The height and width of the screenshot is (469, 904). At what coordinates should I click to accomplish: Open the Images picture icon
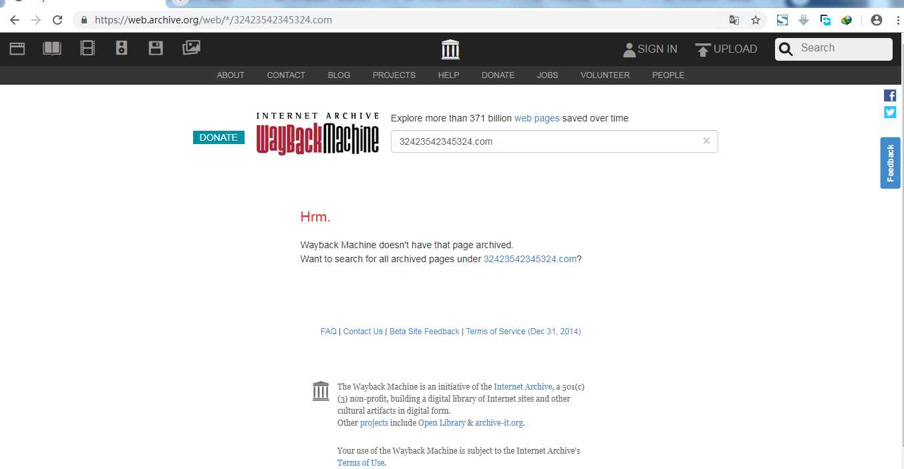click(191, 47)
